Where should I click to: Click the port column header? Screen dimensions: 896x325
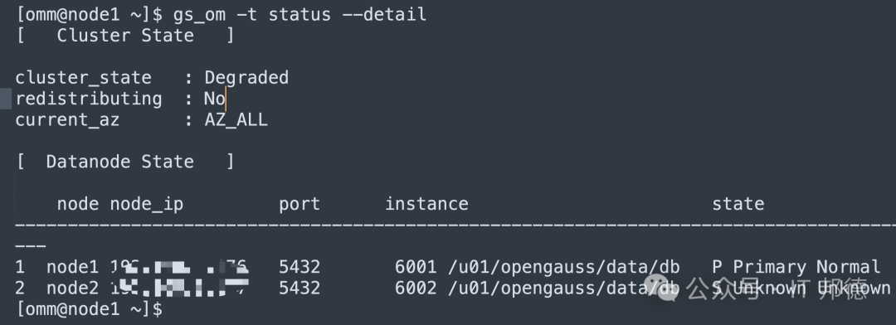[299, 204]
